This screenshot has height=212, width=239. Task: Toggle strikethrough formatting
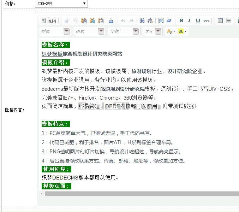click(x=207, y=21)
